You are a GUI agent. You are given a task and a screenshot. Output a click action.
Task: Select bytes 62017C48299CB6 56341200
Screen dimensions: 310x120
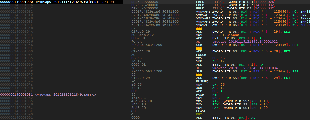pyautogui.click(x=155, y=25)
